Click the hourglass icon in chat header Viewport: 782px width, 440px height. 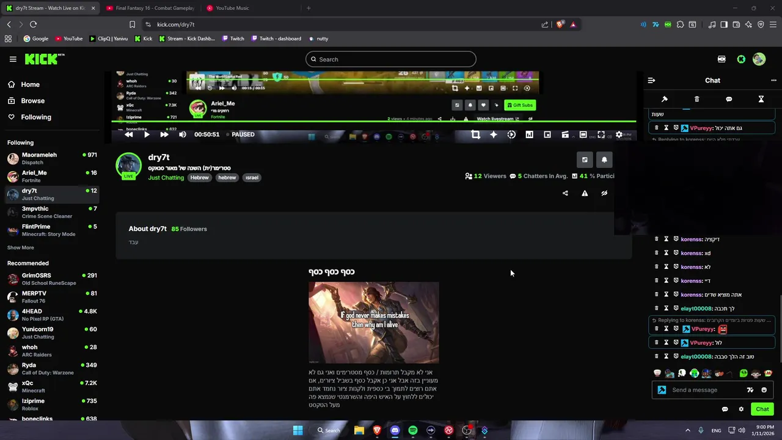[761, 99]
